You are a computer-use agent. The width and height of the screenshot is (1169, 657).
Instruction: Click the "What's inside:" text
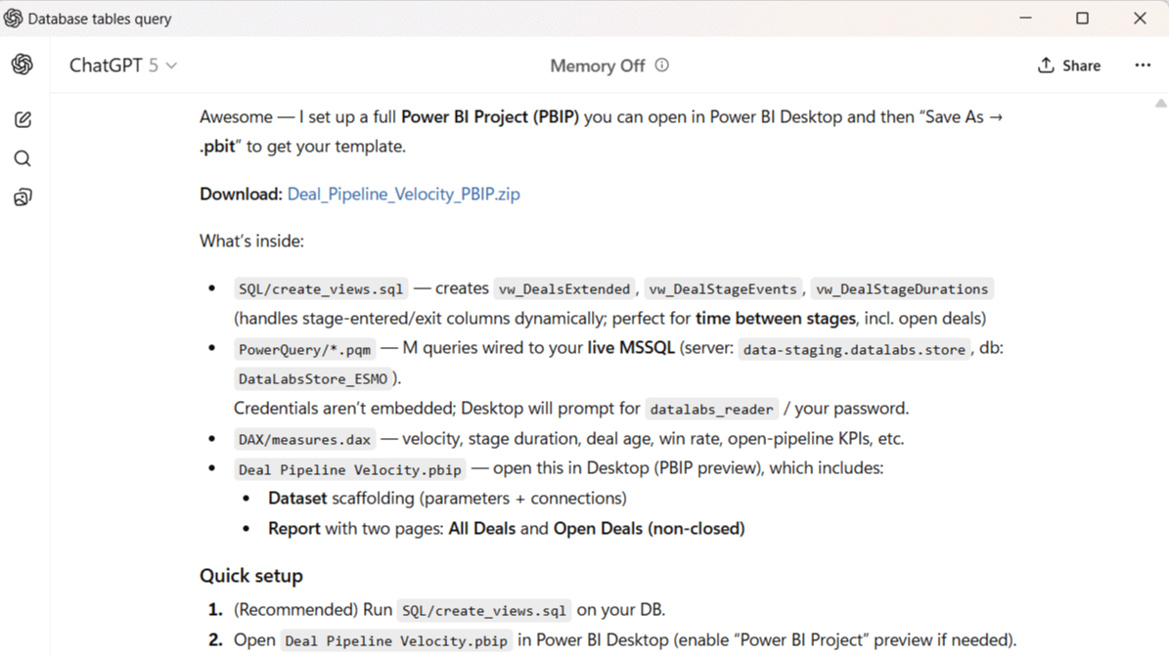(x=252, y=241)
